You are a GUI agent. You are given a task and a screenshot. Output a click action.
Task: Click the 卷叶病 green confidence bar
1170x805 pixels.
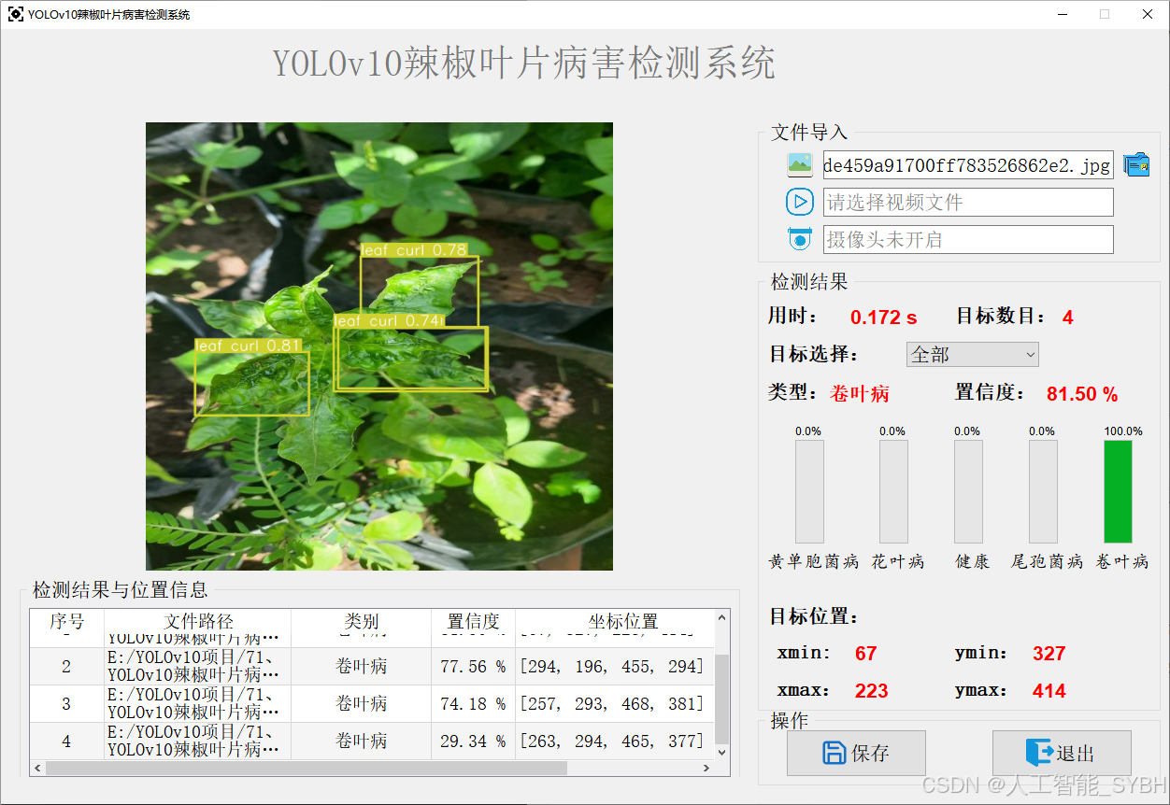click(x=1118, y=491)
